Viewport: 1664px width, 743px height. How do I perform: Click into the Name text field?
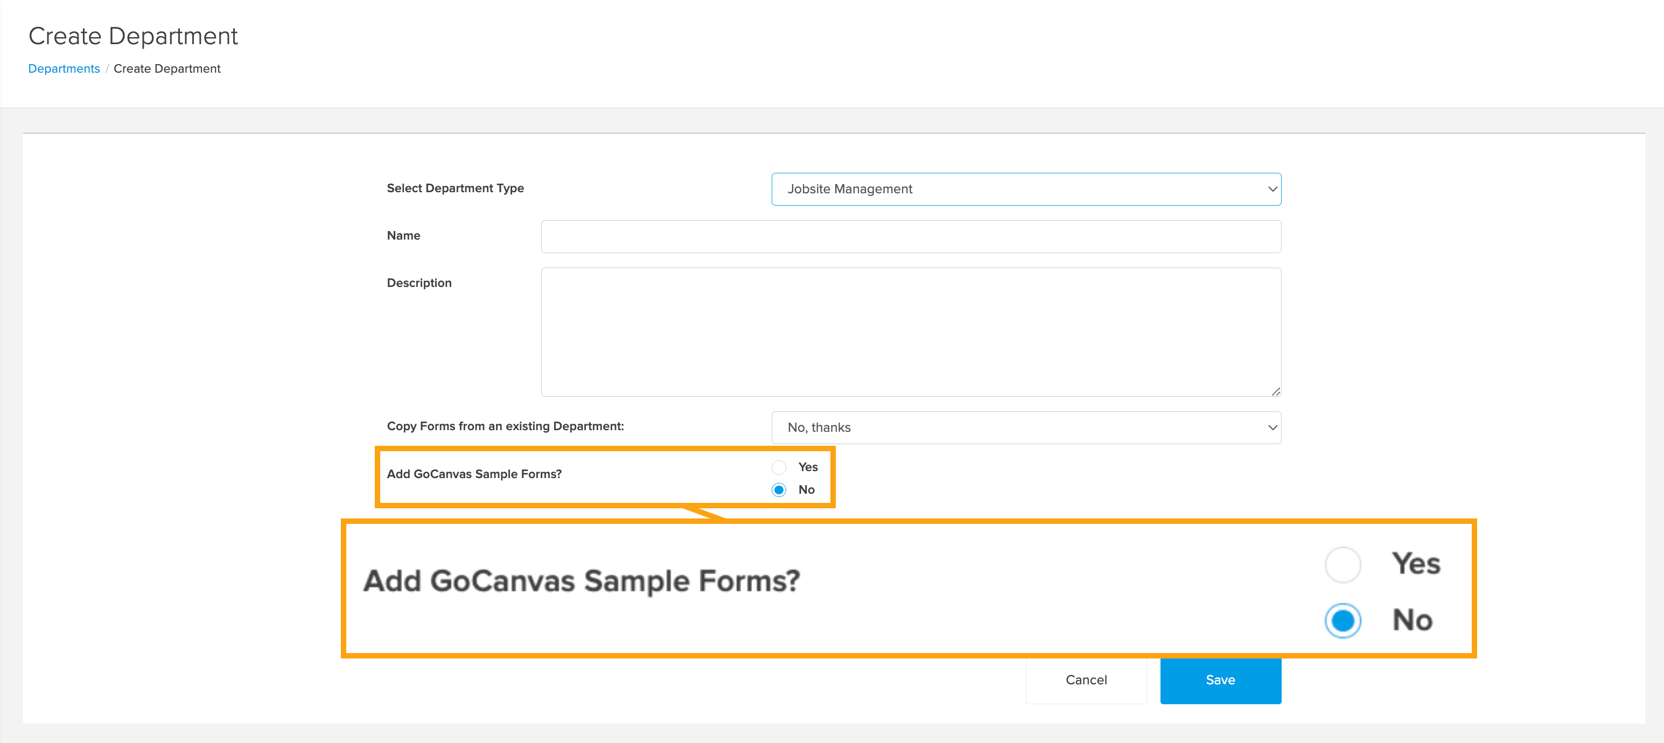pos(910,236)
